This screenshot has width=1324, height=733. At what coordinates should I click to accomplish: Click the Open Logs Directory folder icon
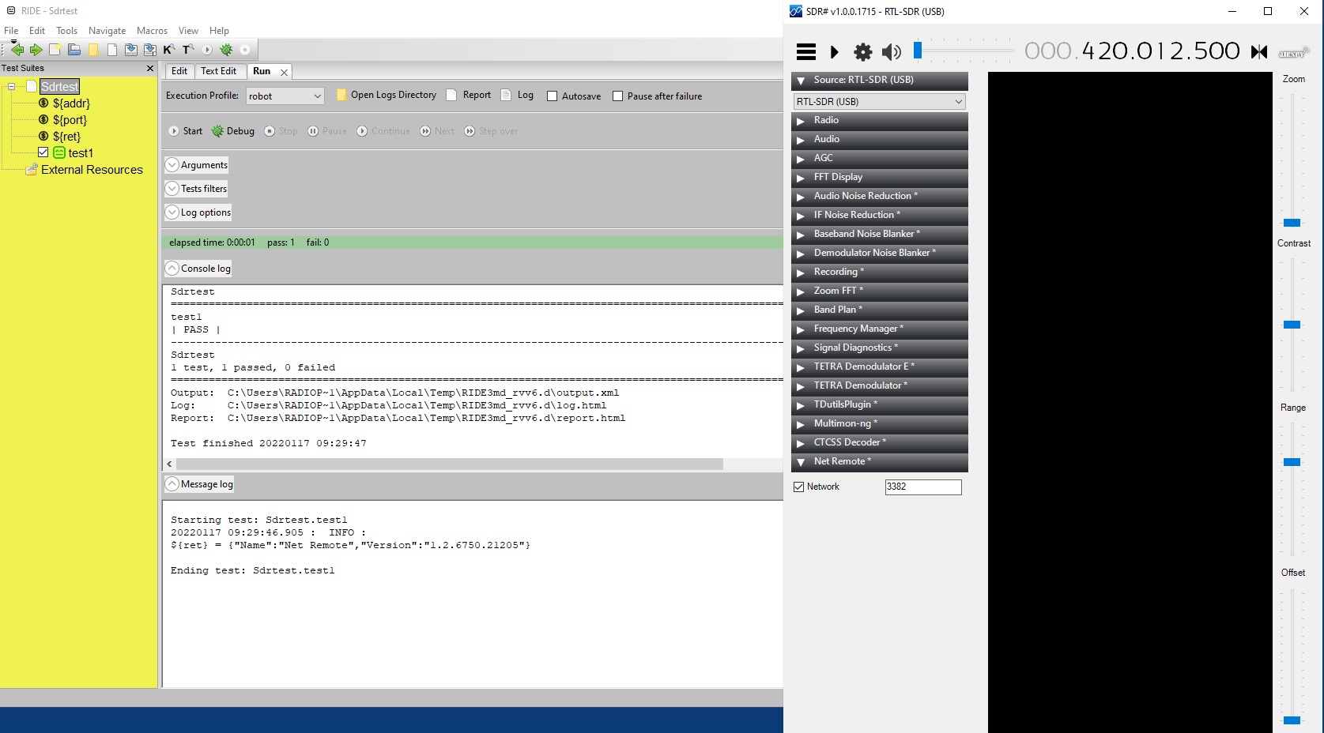pyautogui.click(x=341, y=95)
